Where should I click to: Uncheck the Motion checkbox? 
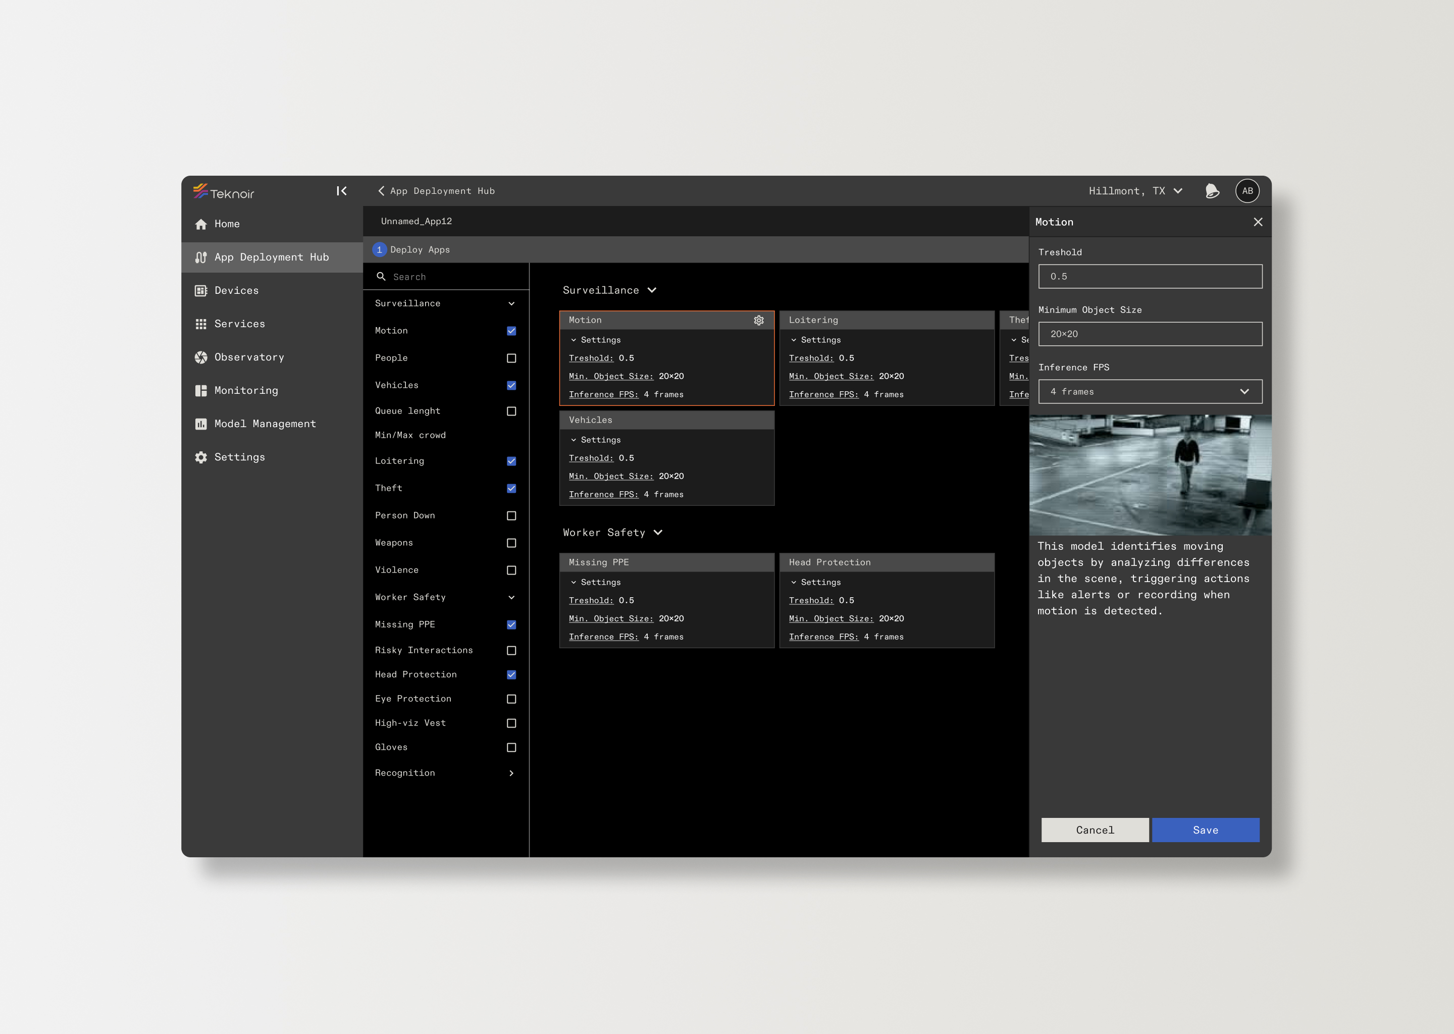click(x=511, y=331)
